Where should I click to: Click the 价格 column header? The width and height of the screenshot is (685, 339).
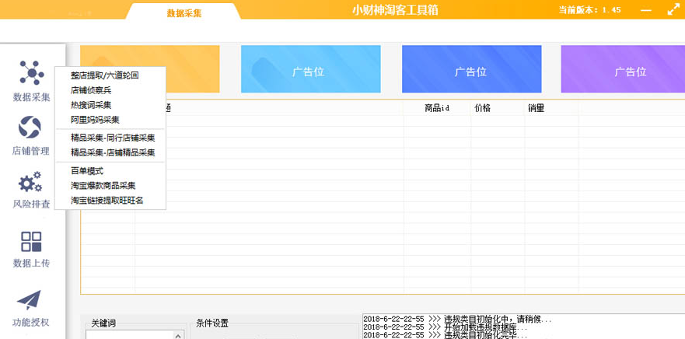coord(483,108)
